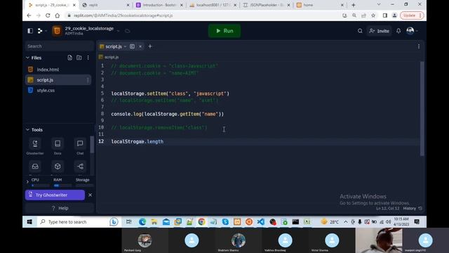The height and width of the screenshot is (253, 449).
Task: Toggle Chrome side panel icon
Action: pos(385,15)
